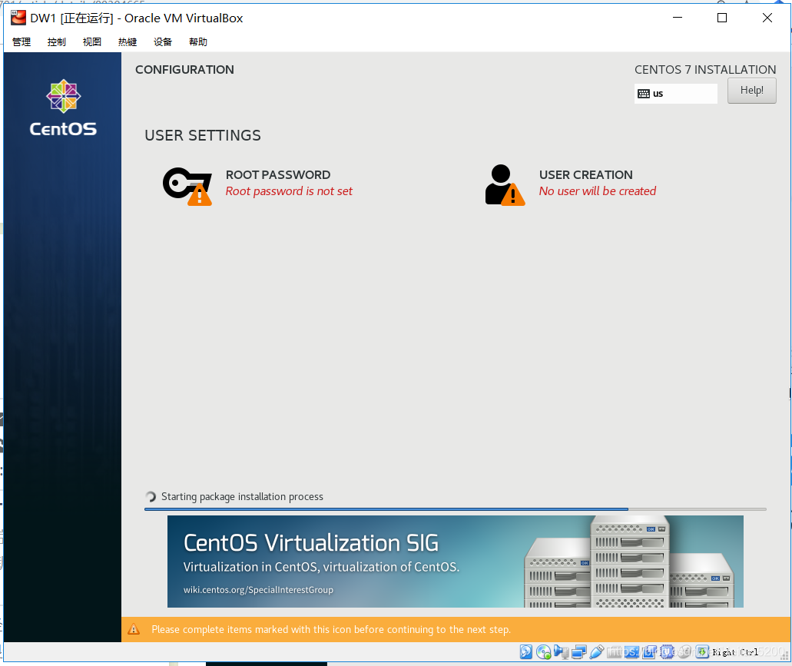Click the USB devices status icon
The width and height of the screenshot is (792, 666).
pyautogui.click(x=597, y=652)
